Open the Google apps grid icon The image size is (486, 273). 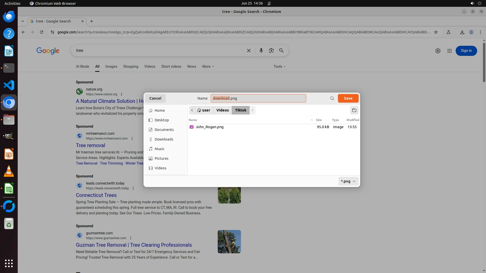449,51
